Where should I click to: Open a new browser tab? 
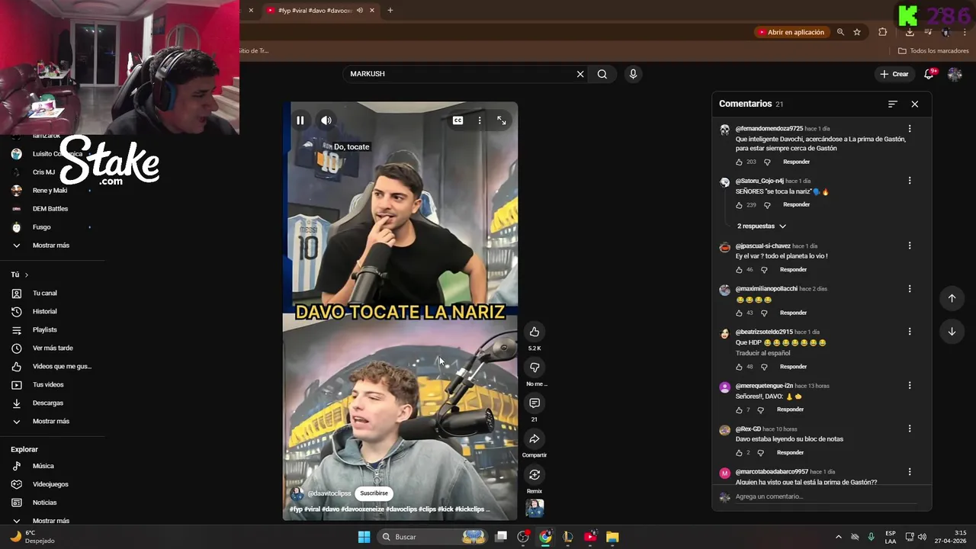(390, 11)
